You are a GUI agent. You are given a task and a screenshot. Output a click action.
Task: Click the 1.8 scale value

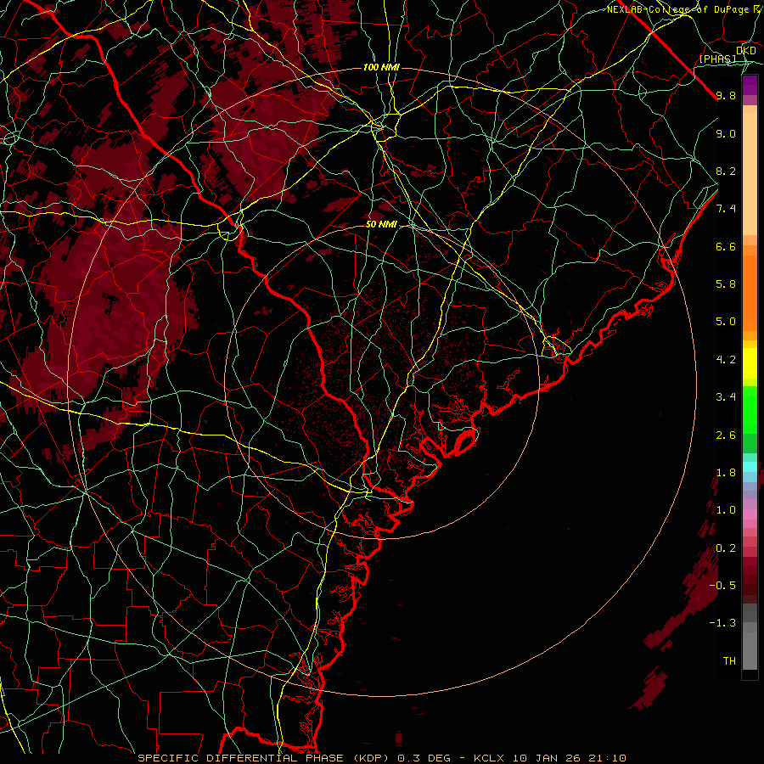coord(726,473)
